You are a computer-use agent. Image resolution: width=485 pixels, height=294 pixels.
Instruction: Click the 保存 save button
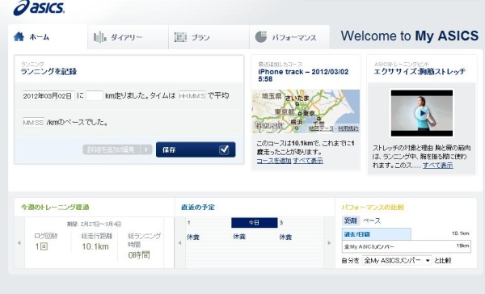[x=196, y=149]
